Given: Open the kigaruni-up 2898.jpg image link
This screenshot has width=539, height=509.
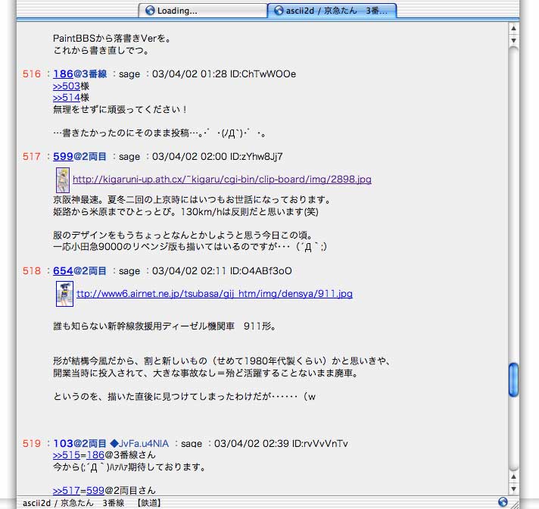Looking at the screenshot, I should tap(222, 180).
